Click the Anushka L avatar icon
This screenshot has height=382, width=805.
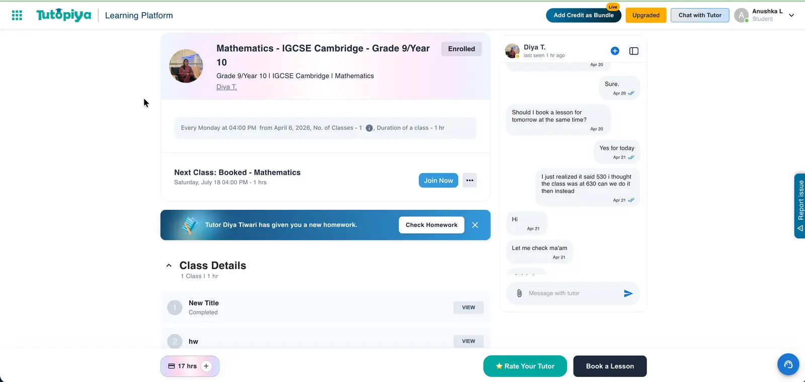(741, 16)
